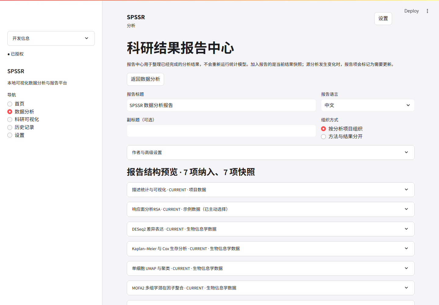The height and width of the screenshot is (305, 439).
Task: Click the 副标题 input field
Action: pos(221,131)
